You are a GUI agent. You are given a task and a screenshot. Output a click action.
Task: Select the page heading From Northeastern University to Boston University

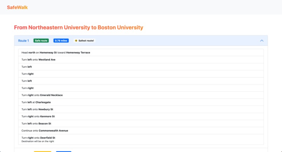point(79,27)
